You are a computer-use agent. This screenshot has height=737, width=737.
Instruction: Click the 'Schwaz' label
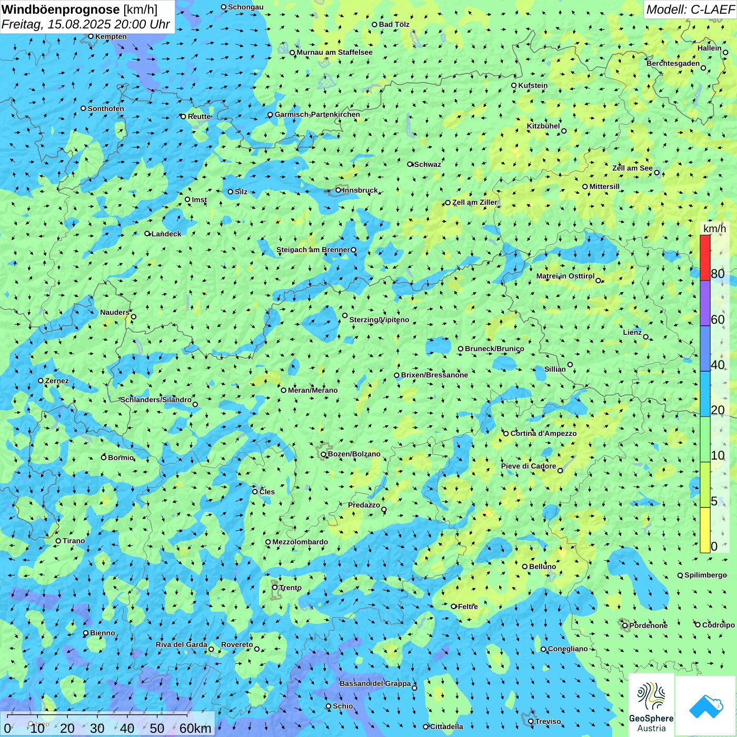point(427,164)
